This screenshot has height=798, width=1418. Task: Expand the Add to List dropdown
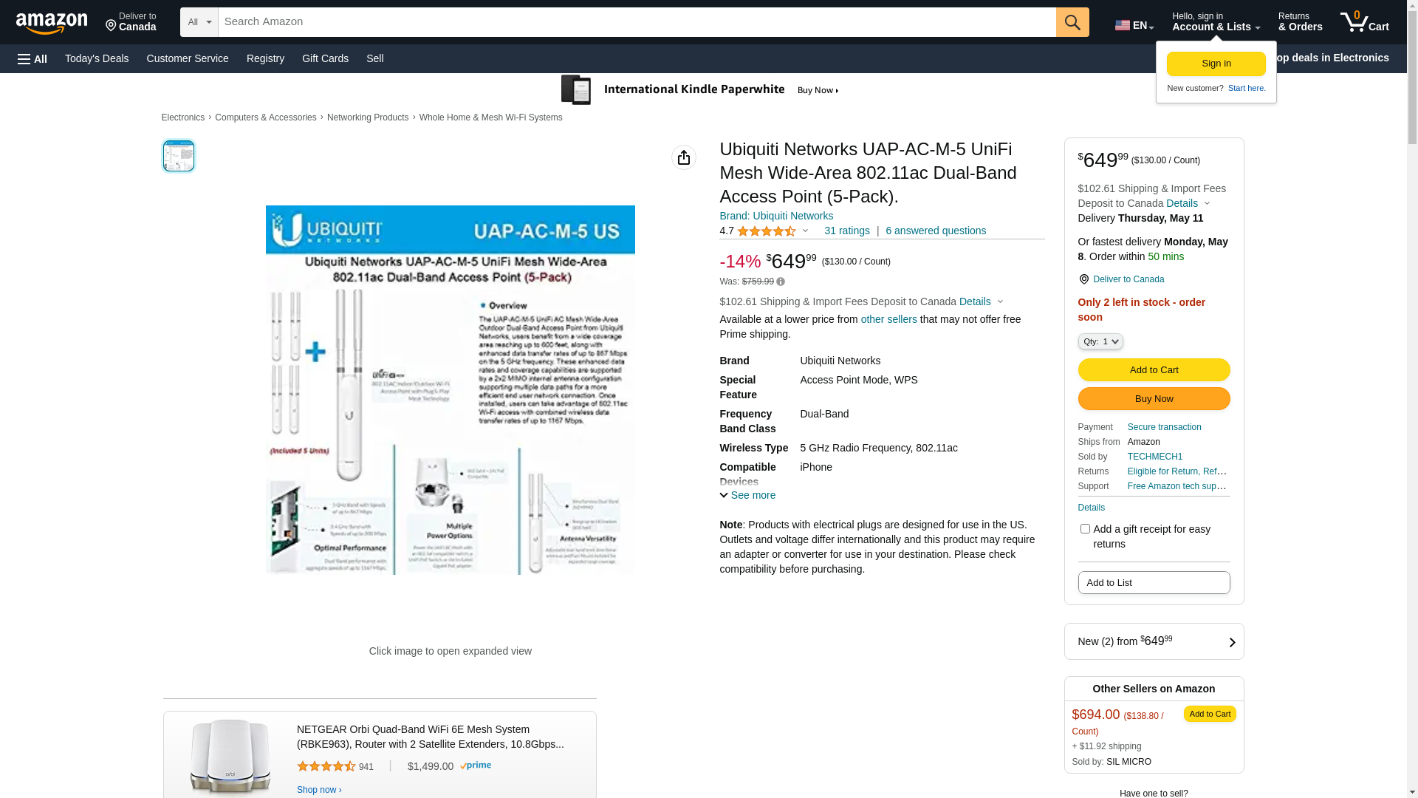[x=1153, y=583]
